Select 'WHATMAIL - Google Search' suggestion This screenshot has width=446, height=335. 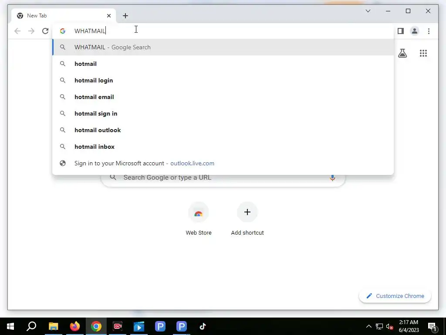pyautogui.click(x=223, y=47)
